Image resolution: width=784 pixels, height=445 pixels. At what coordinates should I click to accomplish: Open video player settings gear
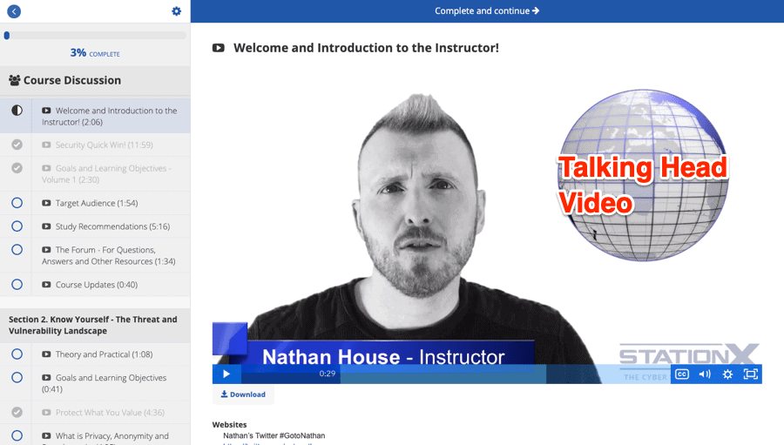point(727,374)
